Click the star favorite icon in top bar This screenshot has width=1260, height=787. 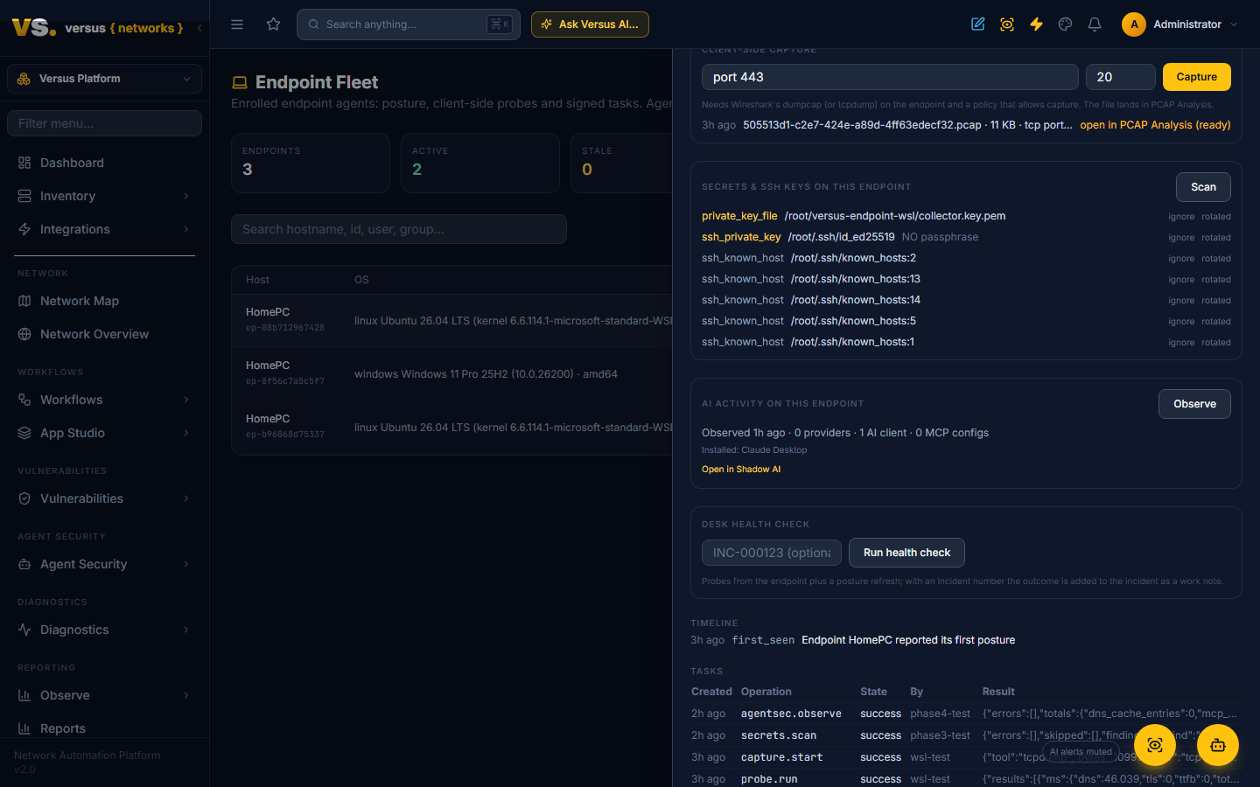274,24
